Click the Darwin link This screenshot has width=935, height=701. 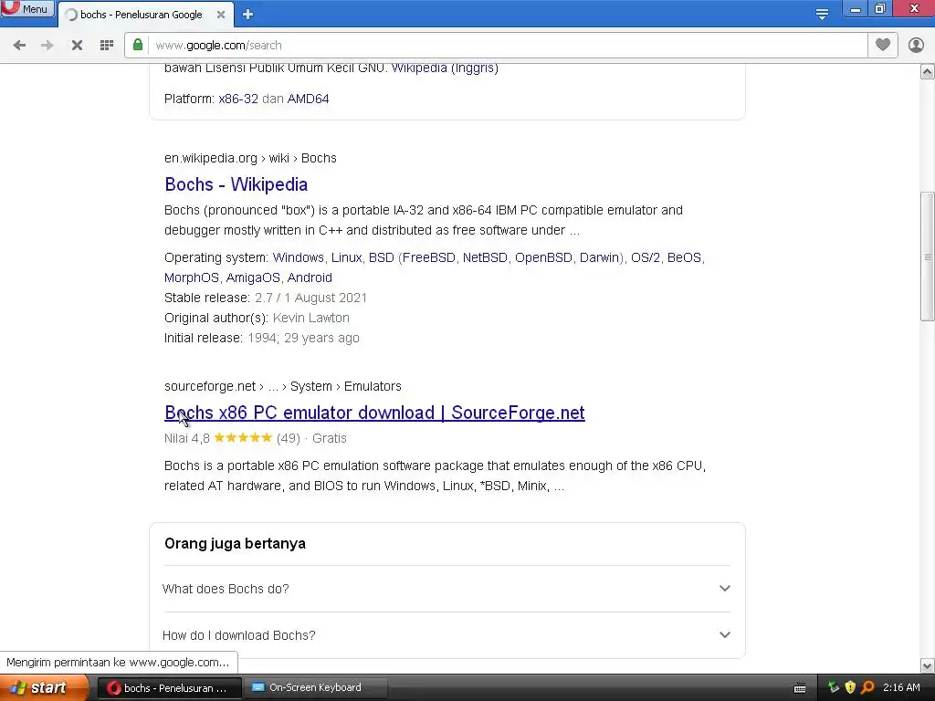coord(600,257)
